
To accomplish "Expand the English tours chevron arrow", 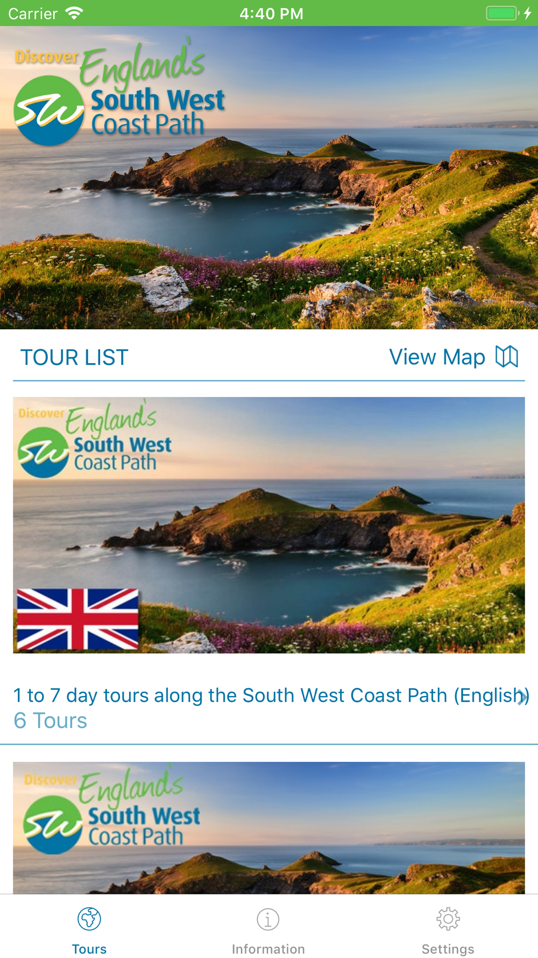I will tap(522, 697).
